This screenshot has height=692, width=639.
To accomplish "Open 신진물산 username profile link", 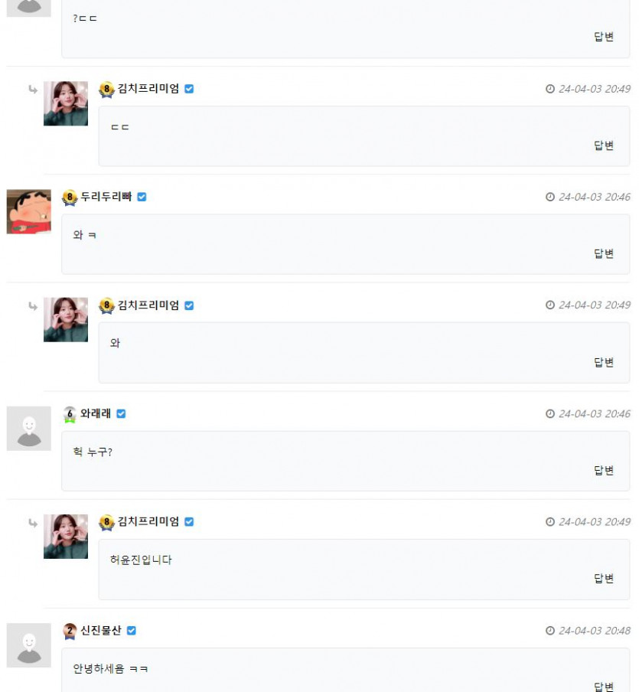I will point(100,630).
